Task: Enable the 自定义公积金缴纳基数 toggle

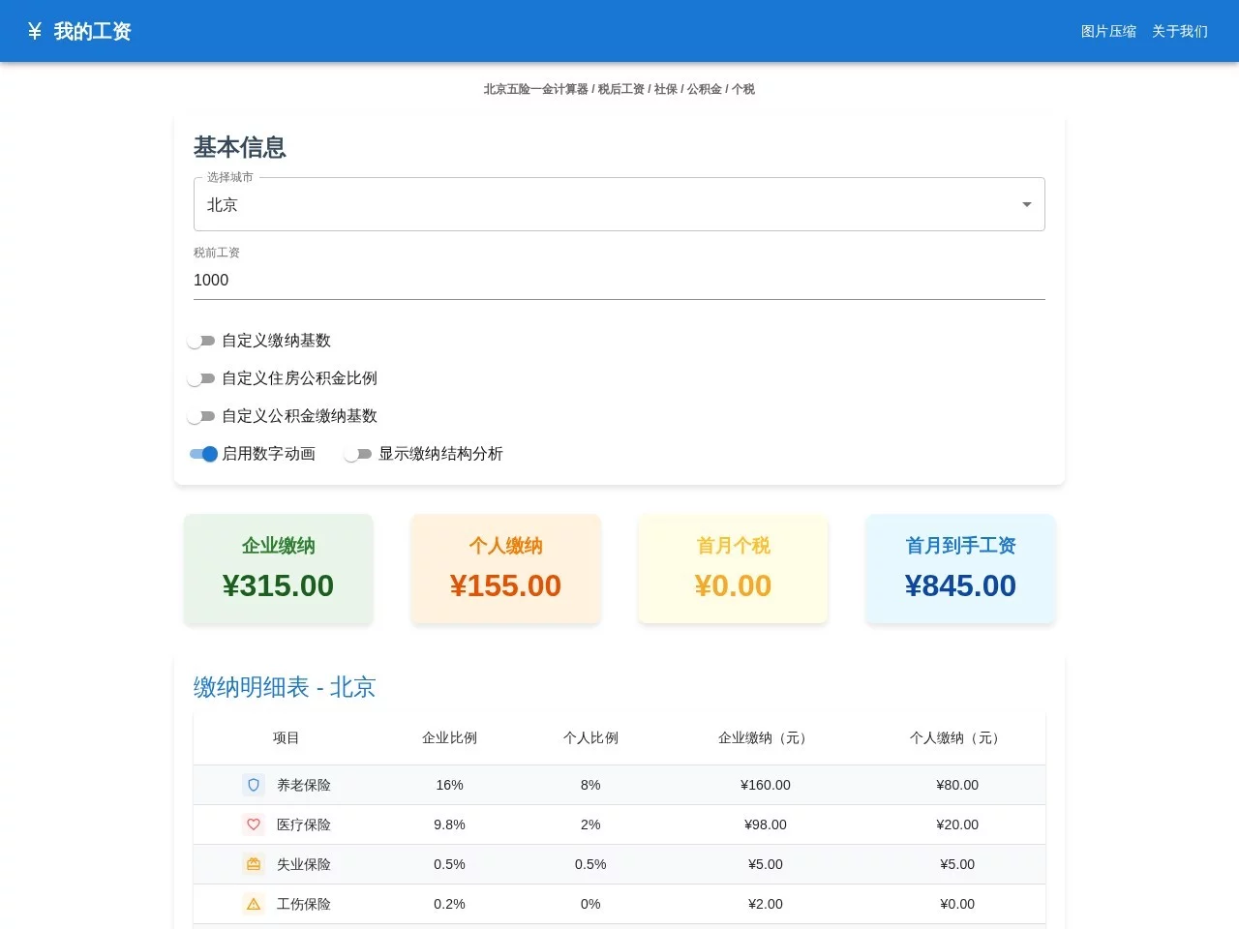Action: tap(202, 416)
